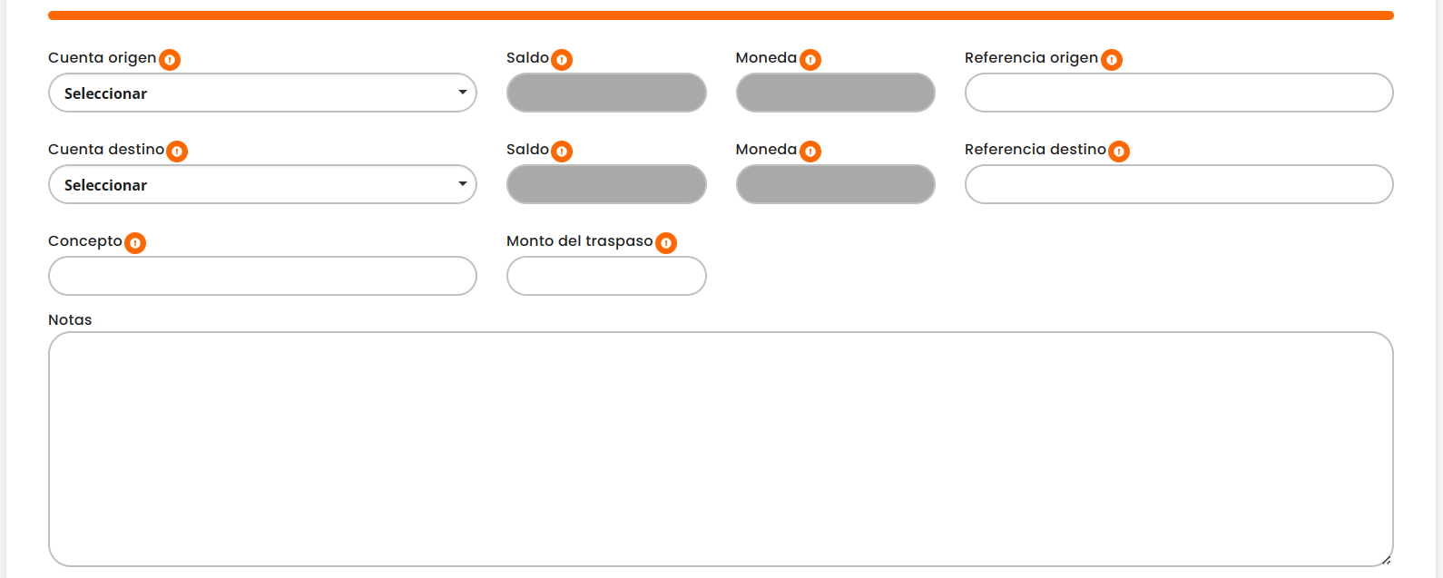Screen dimensions: 1443x578
Task: Click info icon next to Concepto
Action: (135, 243)
